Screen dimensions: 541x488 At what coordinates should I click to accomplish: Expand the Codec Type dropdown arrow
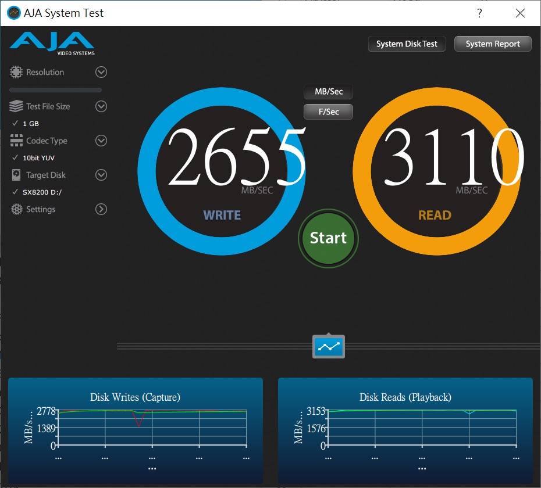101,141
